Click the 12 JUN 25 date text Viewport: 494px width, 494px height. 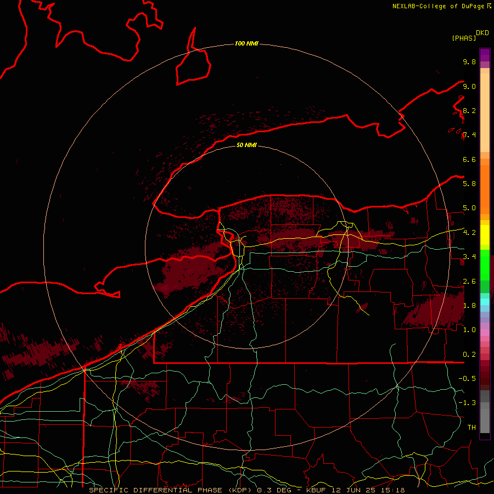tap(353, 490)
